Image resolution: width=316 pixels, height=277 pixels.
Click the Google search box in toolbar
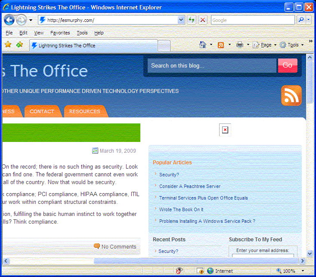click(x=253, y=20)
